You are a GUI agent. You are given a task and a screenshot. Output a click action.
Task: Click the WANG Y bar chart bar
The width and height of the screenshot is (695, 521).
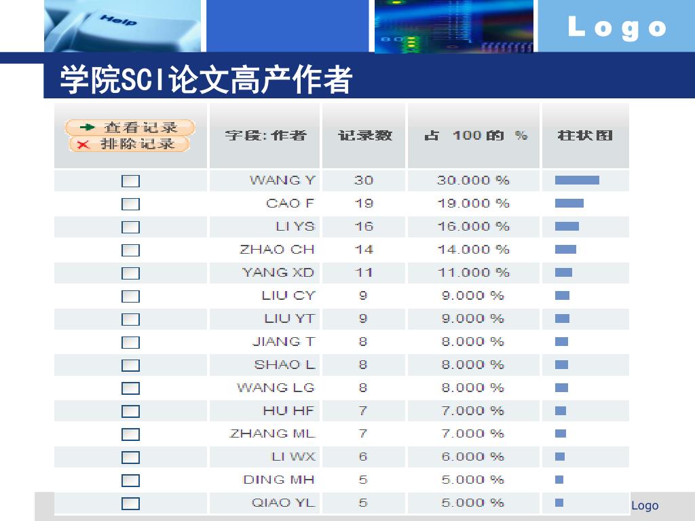[577, 180]
